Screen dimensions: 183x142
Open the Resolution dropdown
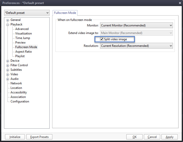pos(136,46)
